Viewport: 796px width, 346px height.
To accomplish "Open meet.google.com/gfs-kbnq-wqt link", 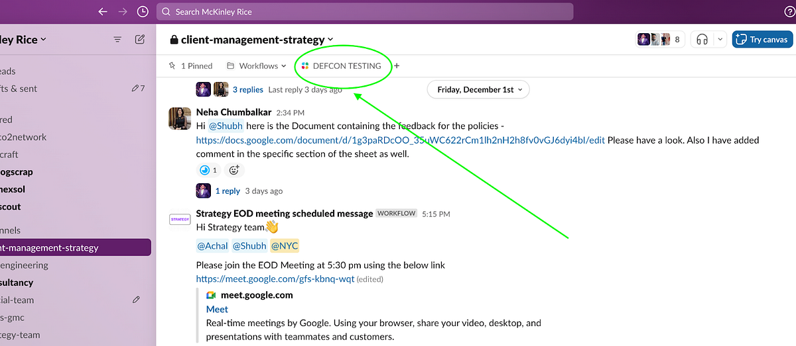I will click(275, 279).
